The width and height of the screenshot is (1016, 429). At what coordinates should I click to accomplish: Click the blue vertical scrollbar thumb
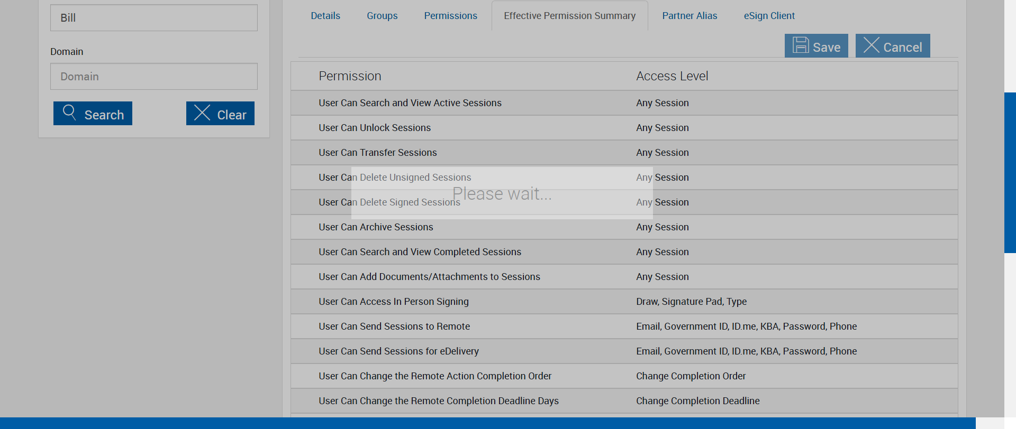coord(1010,172)
